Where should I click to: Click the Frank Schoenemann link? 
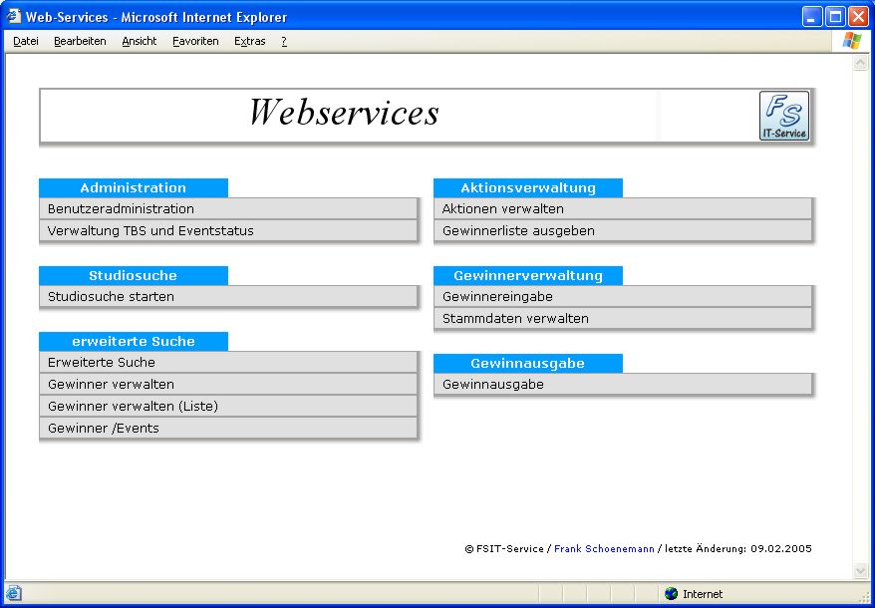coord(604,549)
